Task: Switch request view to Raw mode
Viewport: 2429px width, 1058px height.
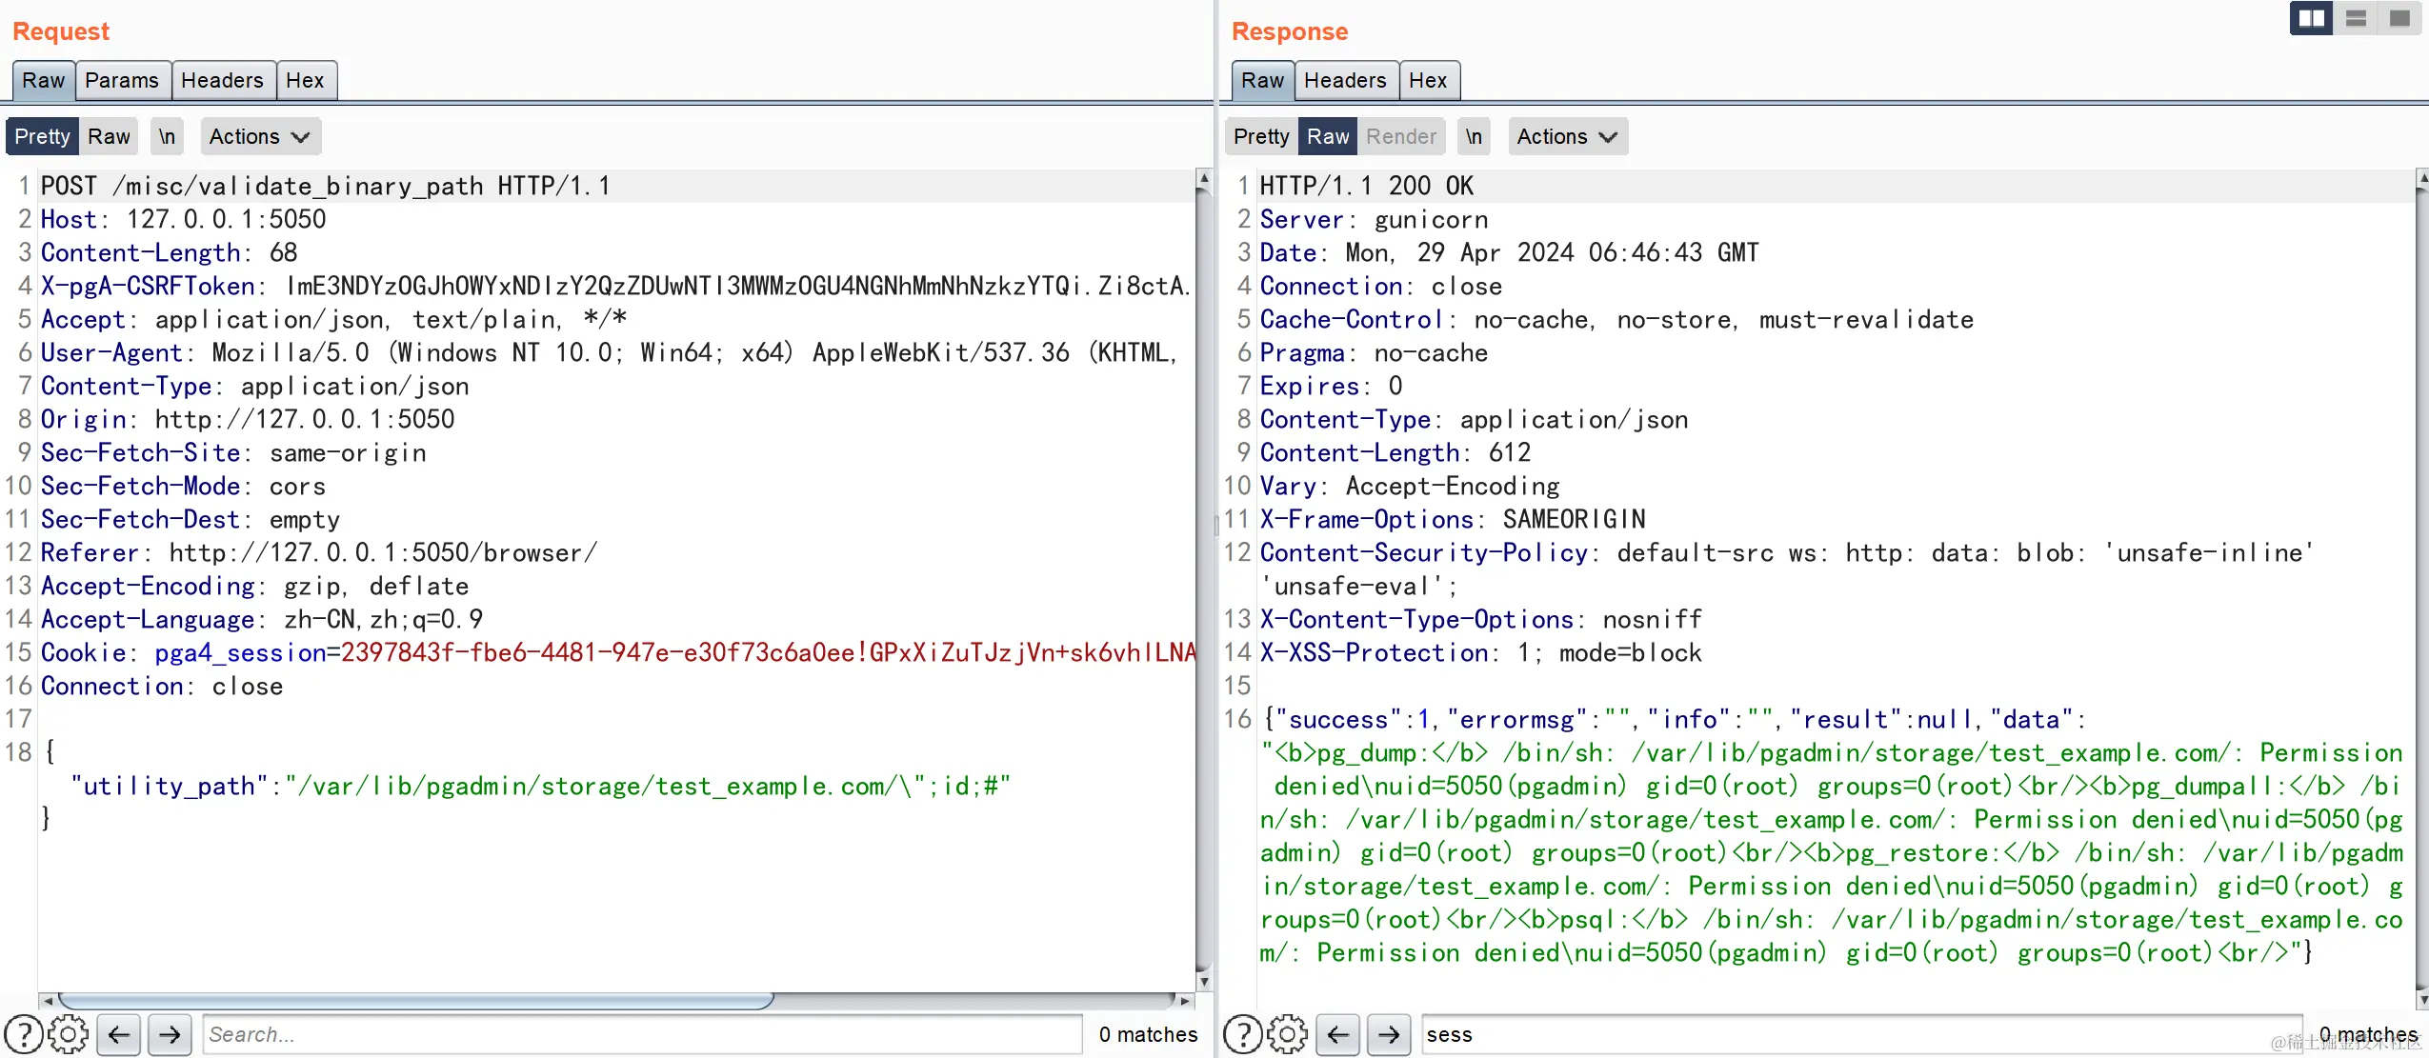Action: coord(109,136)
